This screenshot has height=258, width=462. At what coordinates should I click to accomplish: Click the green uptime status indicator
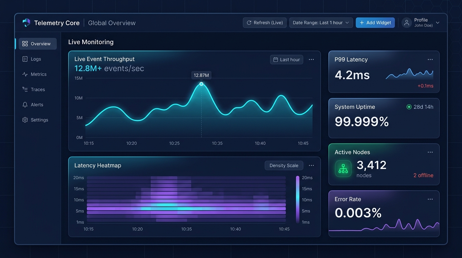pos(409,107)
